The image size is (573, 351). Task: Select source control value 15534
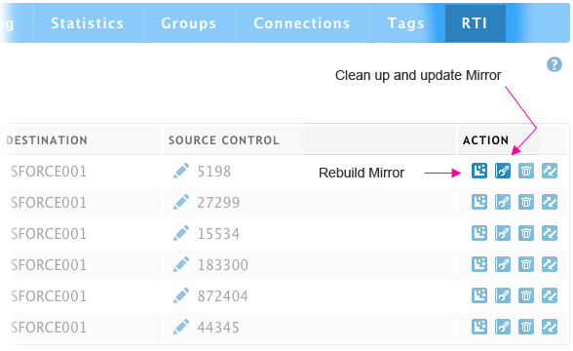coord(218,234)
